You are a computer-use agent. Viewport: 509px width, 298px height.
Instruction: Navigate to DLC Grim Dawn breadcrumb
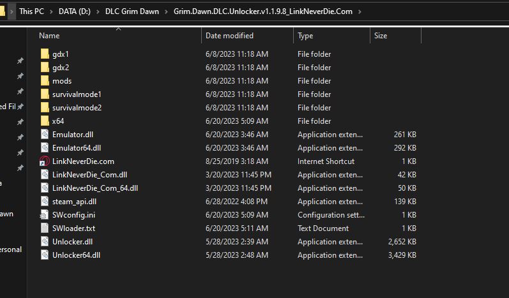[132, 11]
